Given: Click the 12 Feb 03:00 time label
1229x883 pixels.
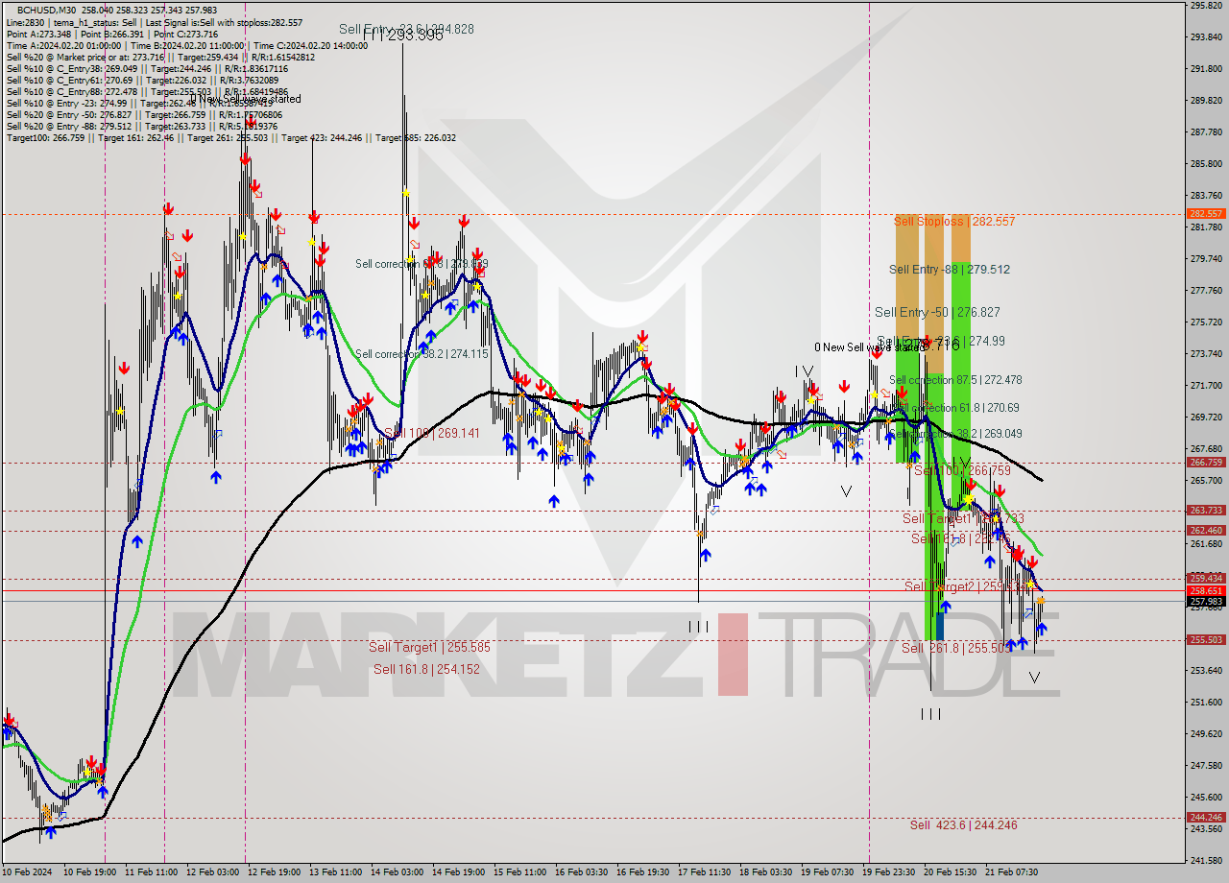Looking at the screenshot, I should point(213,873).
